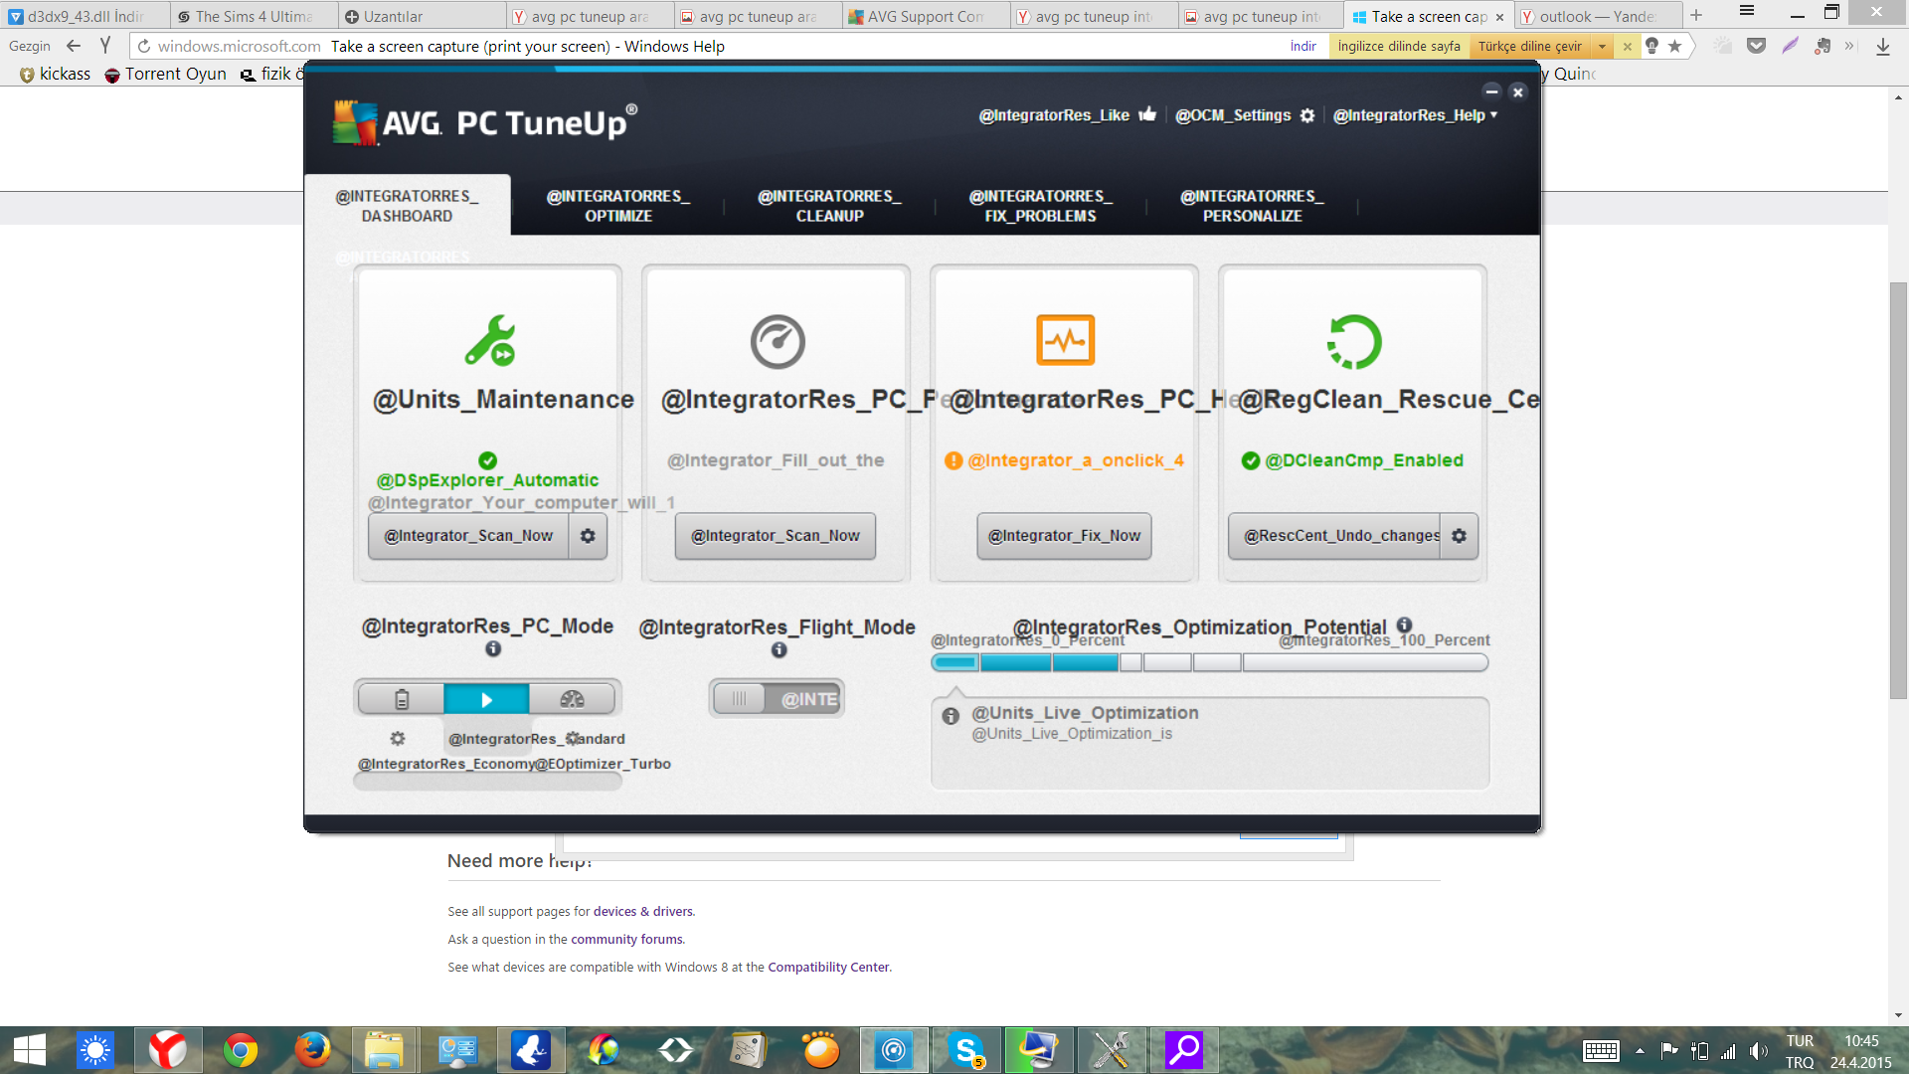Open the devices & drivers link
Image resolution: width=1909 pixels, height=1074 pixels.
point(643,912)
